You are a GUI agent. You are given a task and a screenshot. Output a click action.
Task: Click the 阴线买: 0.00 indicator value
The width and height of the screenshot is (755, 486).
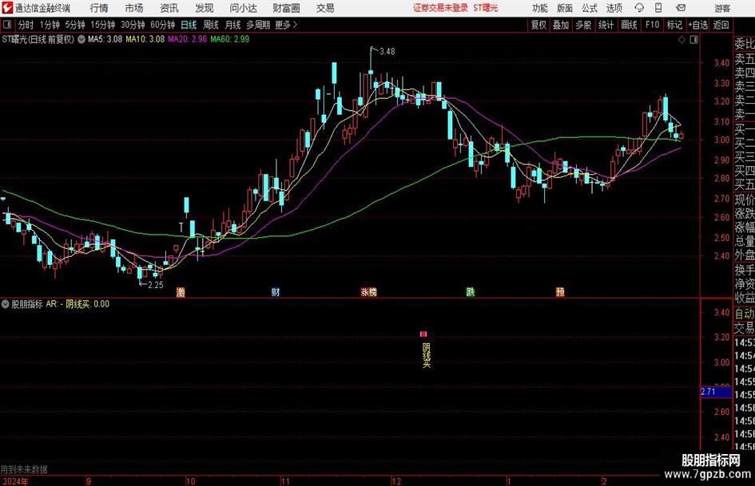[87, 304]
